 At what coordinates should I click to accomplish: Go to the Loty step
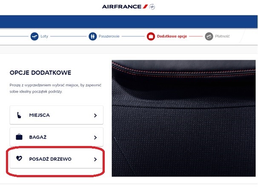[44, 36]
